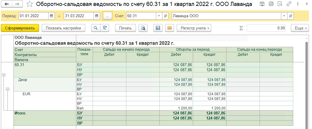Open the Еще menu
Image resolution: width=312 pixels, height=129 pixels.
tap(300, 28)
